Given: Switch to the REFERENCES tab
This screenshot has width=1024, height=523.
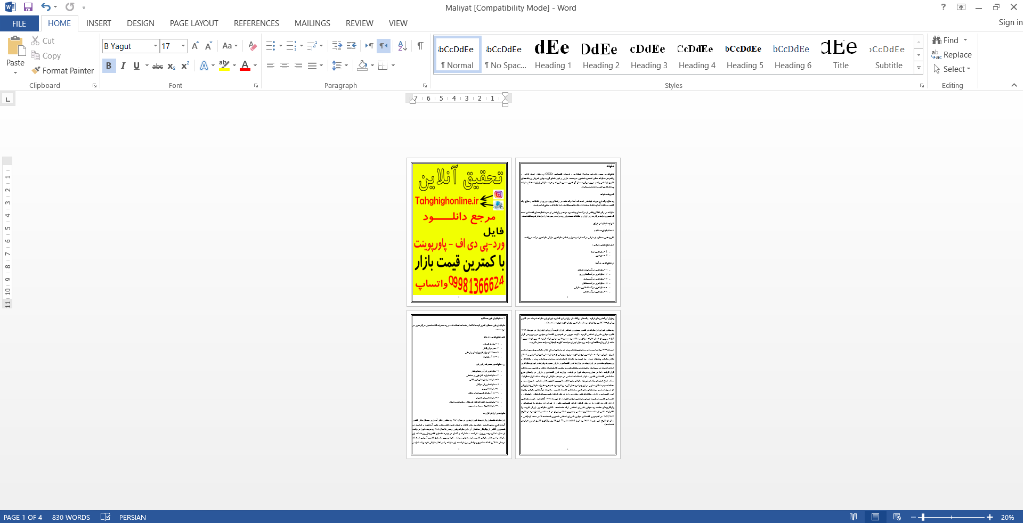Looking at the screenshot, I should coord(256,23).
